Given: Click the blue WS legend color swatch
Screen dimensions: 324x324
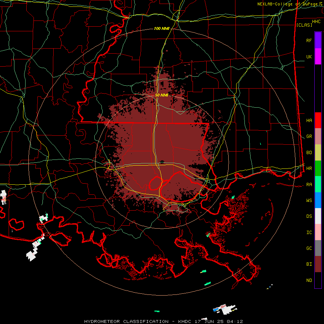Looking at the screenshot, I should coord(318,200).
